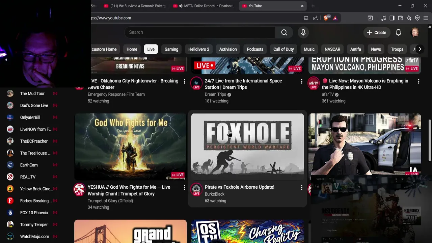Image resolution: width=432 pixels, height=243 pixels.
Task: Click the YouTube search magnifier button
Action: (x=284, y=32)
